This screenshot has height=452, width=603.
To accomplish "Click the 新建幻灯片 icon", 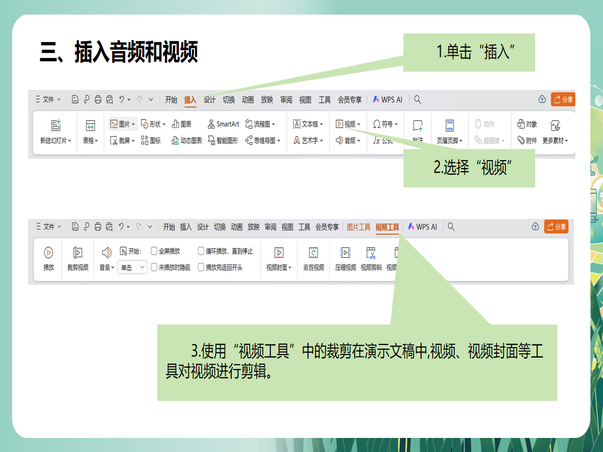I will coord(55,126).
